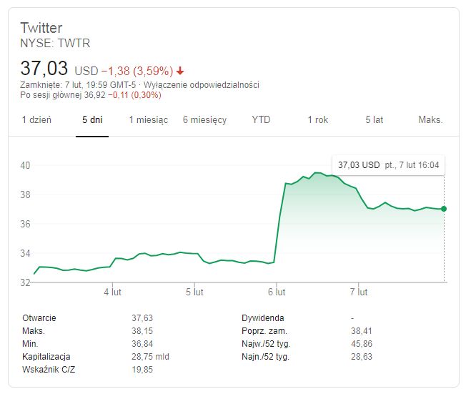Switch to the 1 rok tab
This screenshot has height=394, width=466.
click(317, 120)
